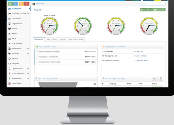
Task: Click the green calendar button at top left
Action: tap(10, 4)
